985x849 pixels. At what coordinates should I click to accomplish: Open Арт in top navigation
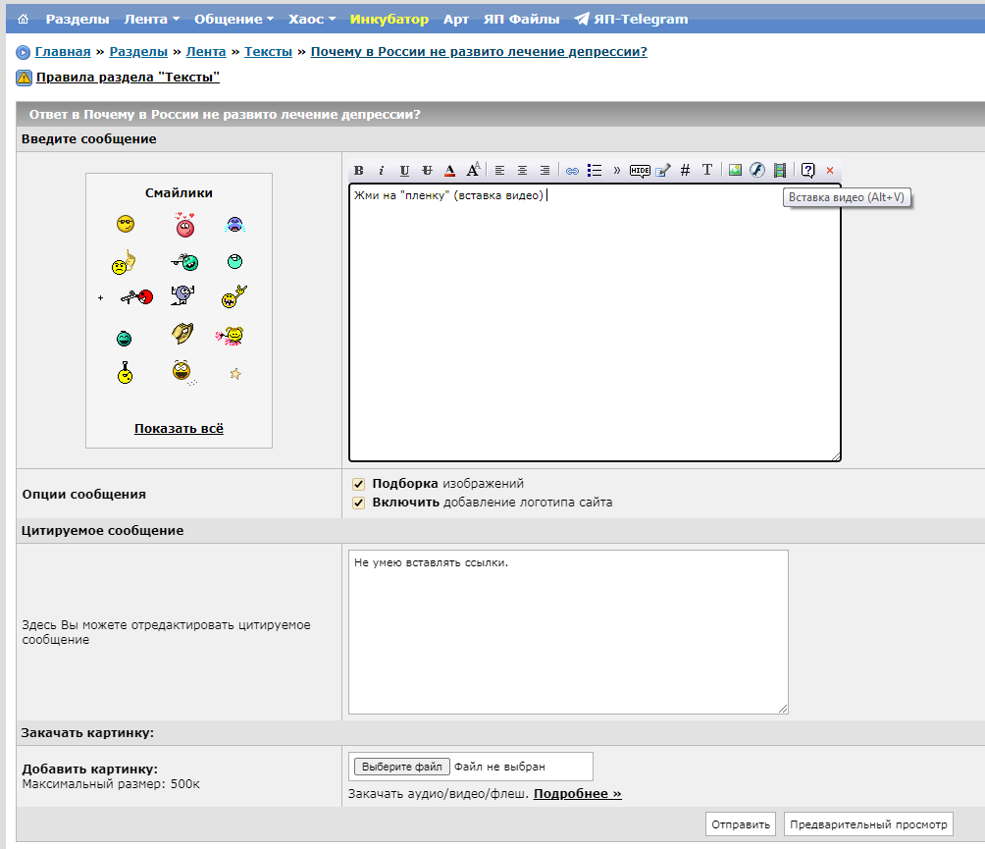456,19
